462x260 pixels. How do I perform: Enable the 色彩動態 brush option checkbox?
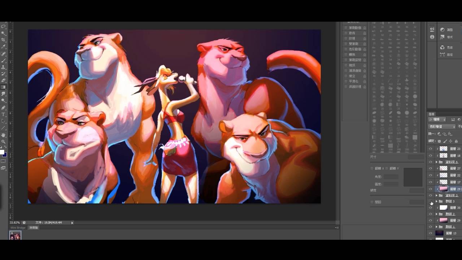point(346,49)
